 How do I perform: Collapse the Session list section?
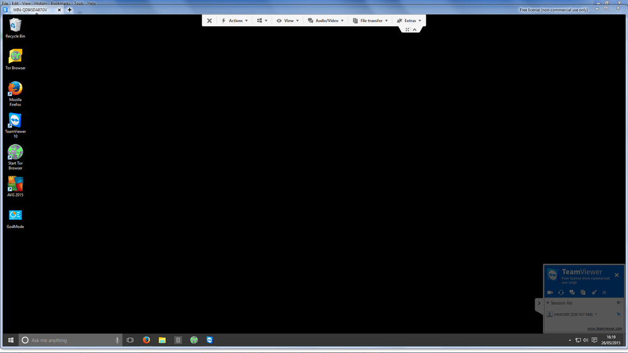click(548, 303)
